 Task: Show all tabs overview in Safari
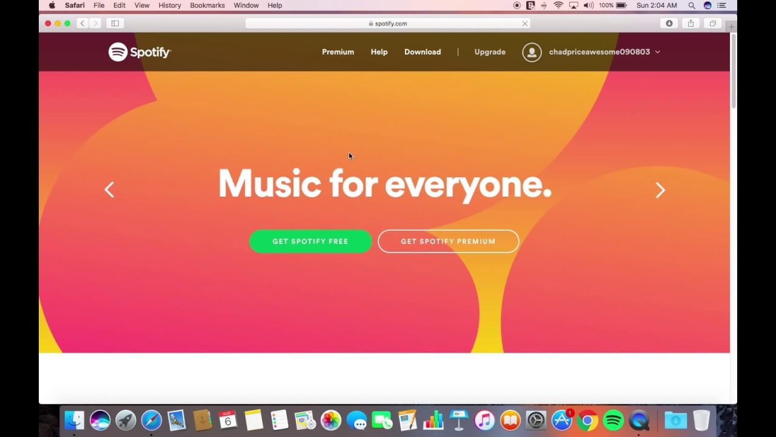[x=712, y=23]
